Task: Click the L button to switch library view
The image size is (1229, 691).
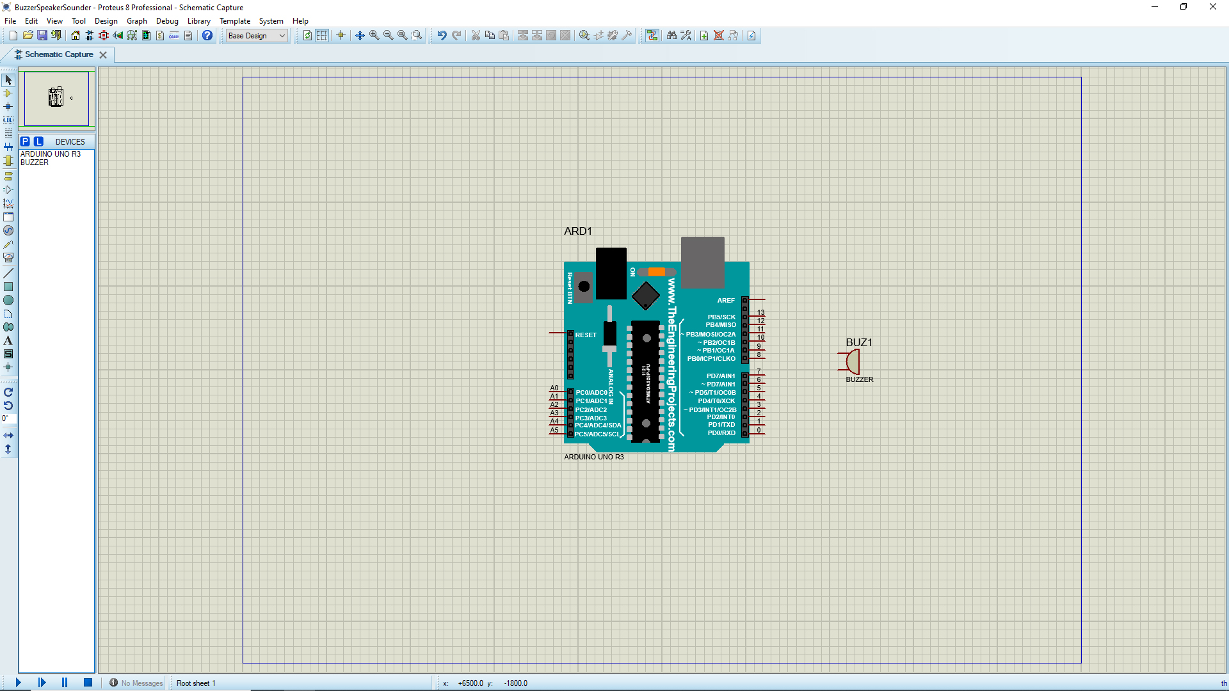Action: click(x=38, y=141)
